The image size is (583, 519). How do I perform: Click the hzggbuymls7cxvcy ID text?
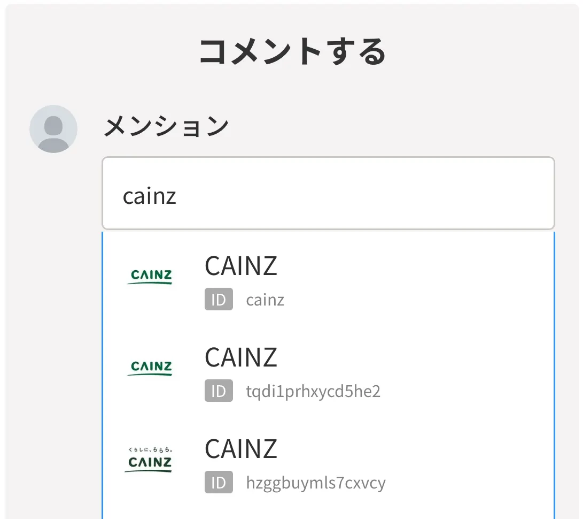point(316,483)
